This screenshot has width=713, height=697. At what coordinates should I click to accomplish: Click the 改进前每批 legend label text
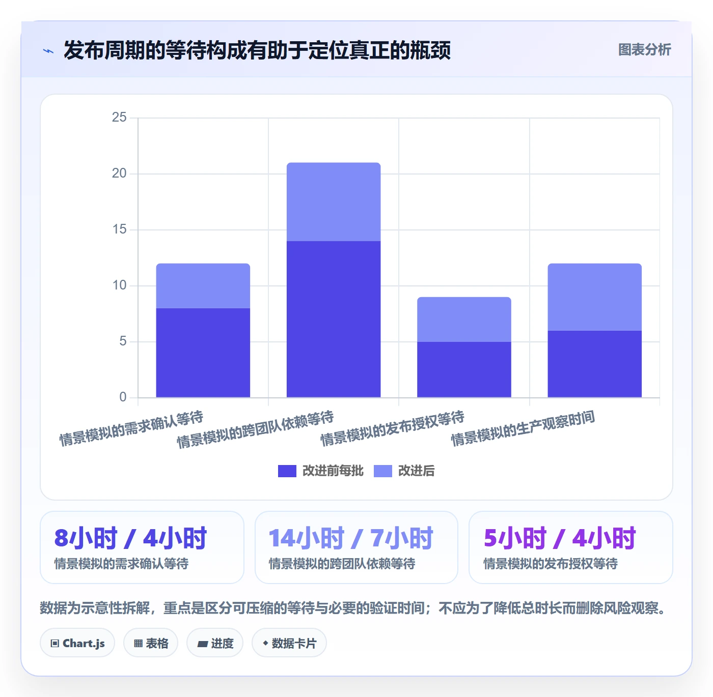click(333, 471)
